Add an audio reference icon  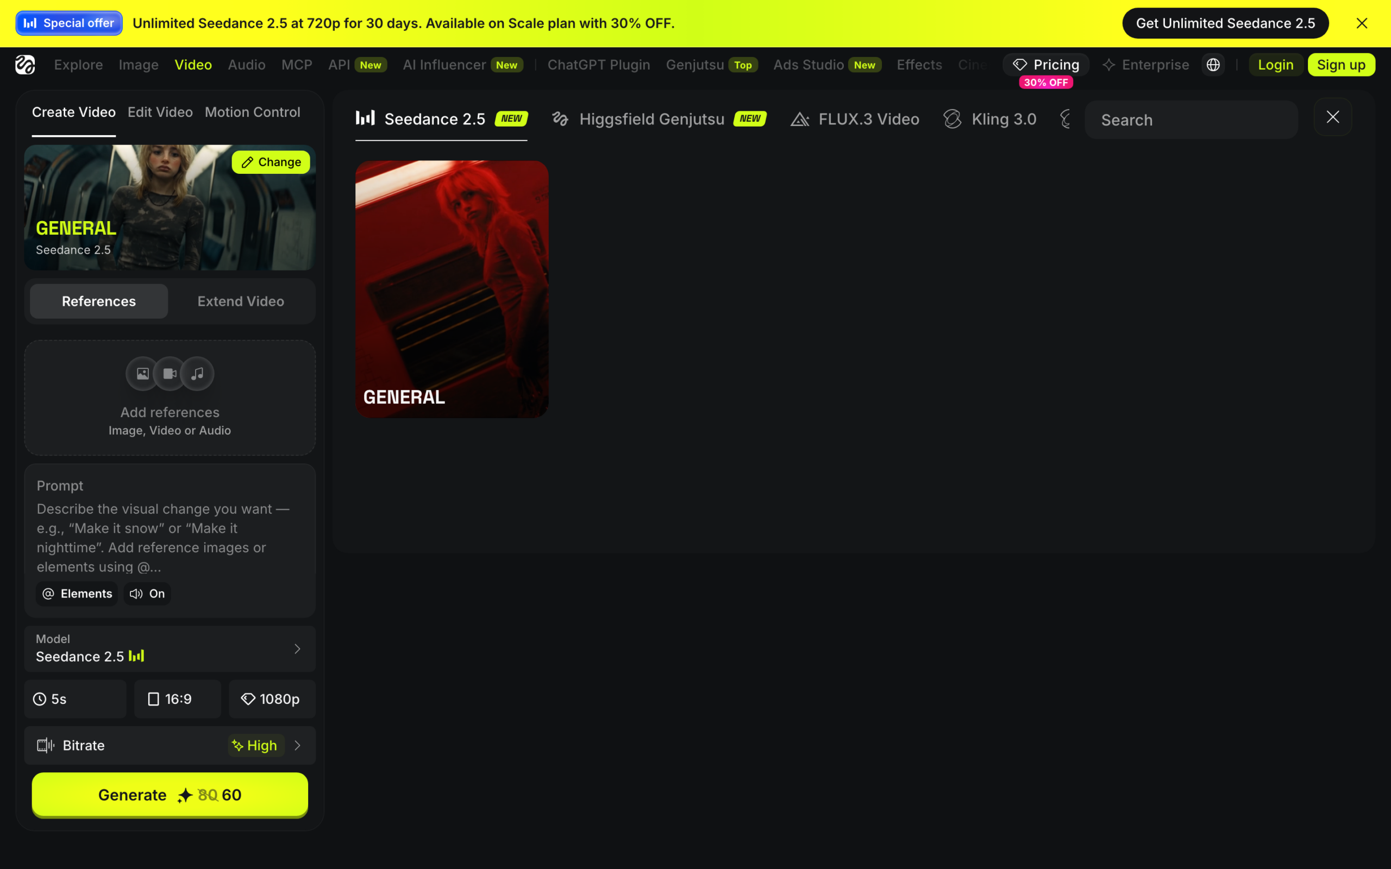[197, 374]
